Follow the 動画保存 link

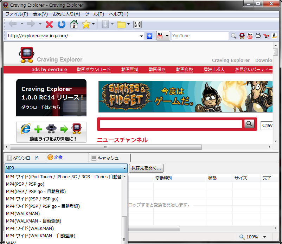(x=157, y=69)
